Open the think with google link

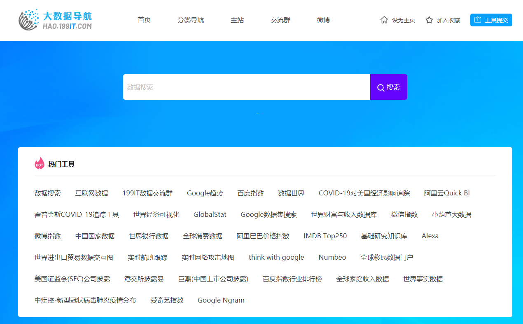point(276,257)
